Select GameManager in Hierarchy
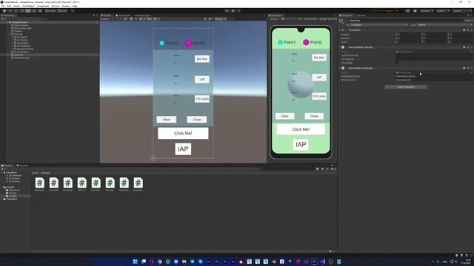 tap(21, 58)
